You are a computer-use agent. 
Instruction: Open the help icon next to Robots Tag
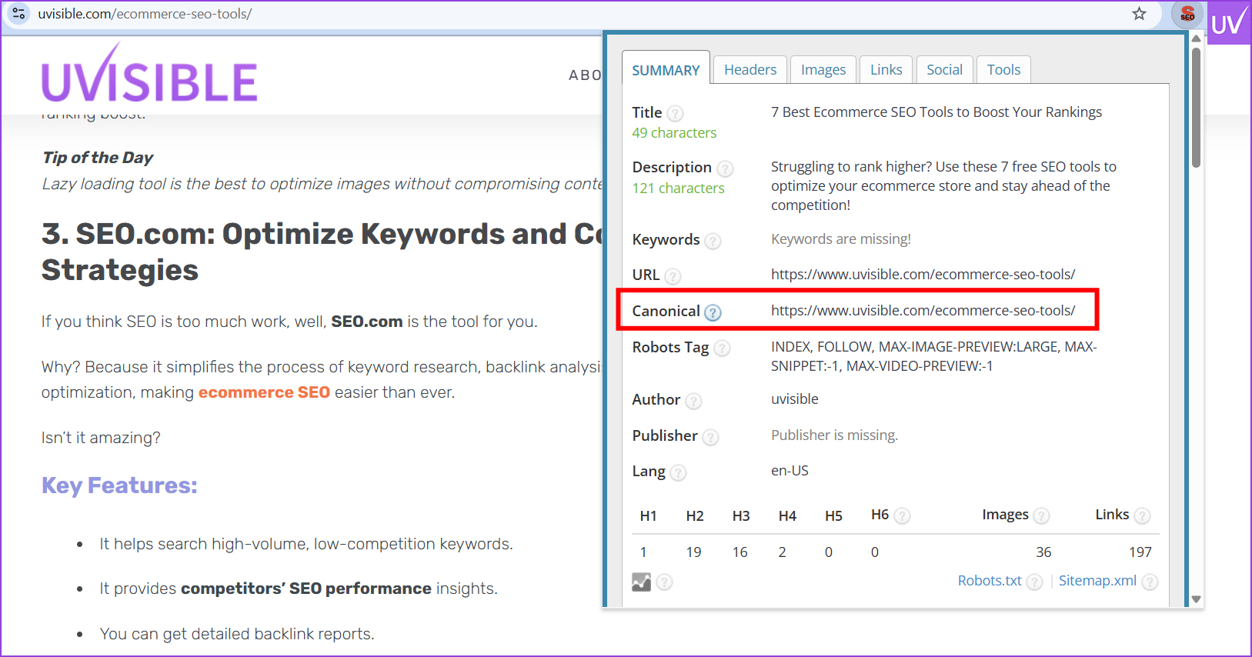pyautogui.click(x=721, y=349)
